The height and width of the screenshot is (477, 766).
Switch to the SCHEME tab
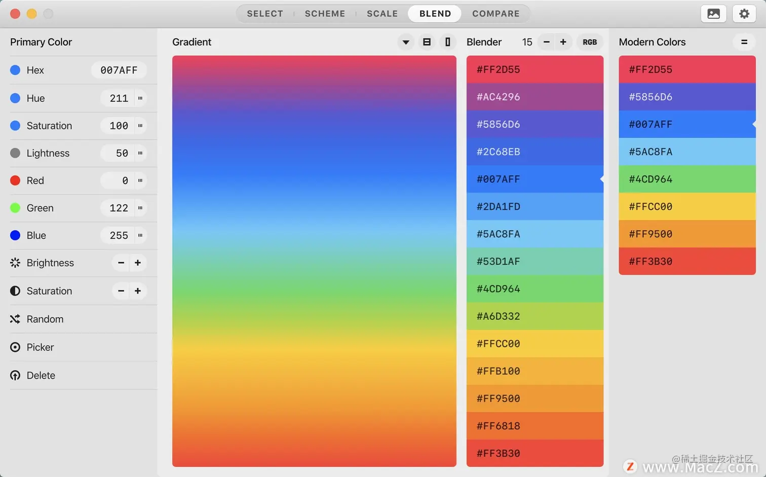tap(325, 14)
